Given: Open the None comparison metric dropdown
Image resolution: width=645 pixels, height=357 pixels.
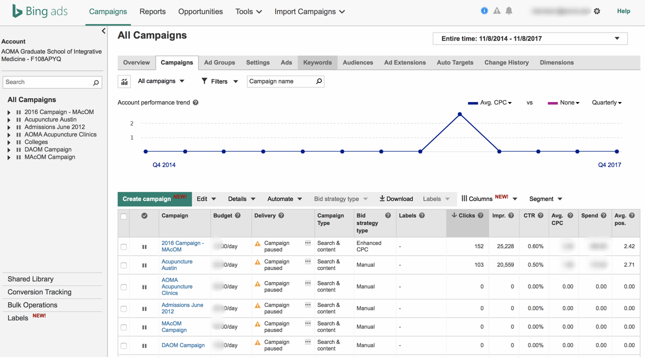Looking at the screenshot, I should [569, 102].
